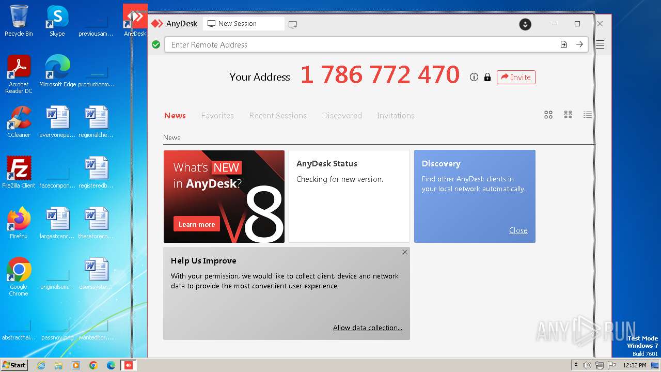View the Invitations tab
661x372 pixels.
tap(396, 116)
